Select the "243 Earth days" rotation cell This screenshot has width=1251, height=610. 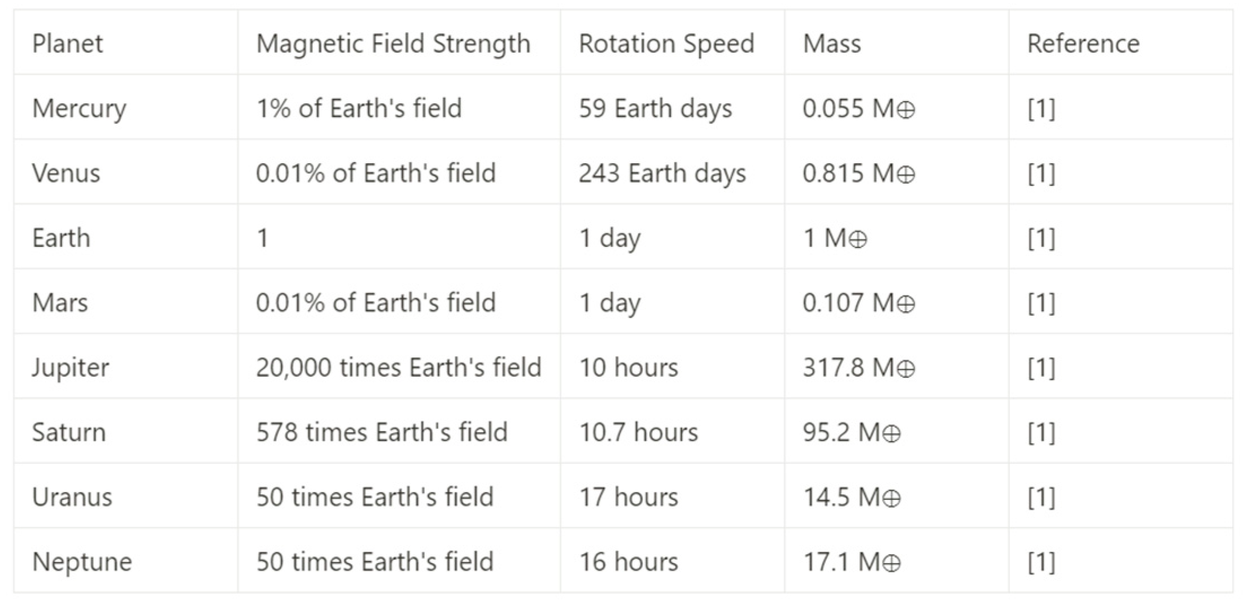(662, 173)
